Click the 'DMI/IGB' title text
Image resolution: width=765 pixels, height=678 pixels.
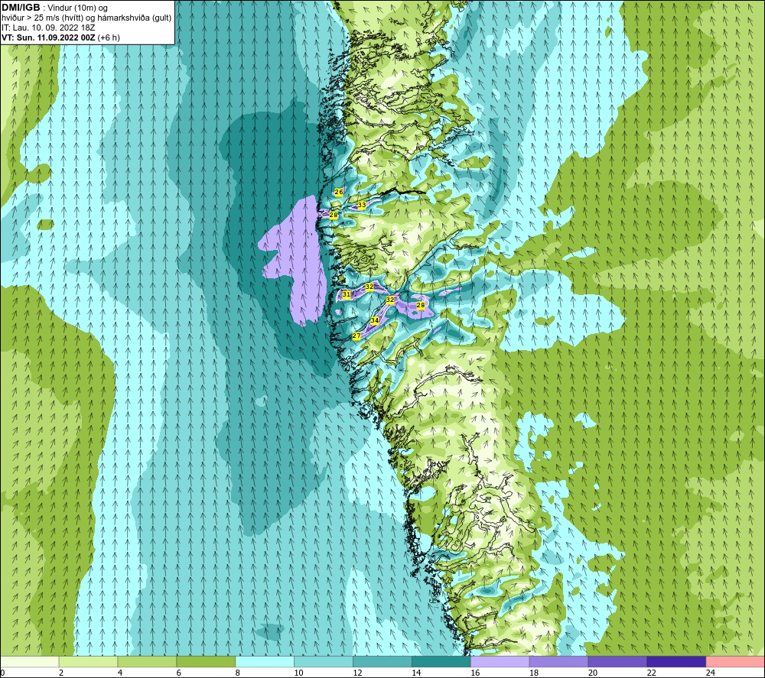tap(21, 8)
